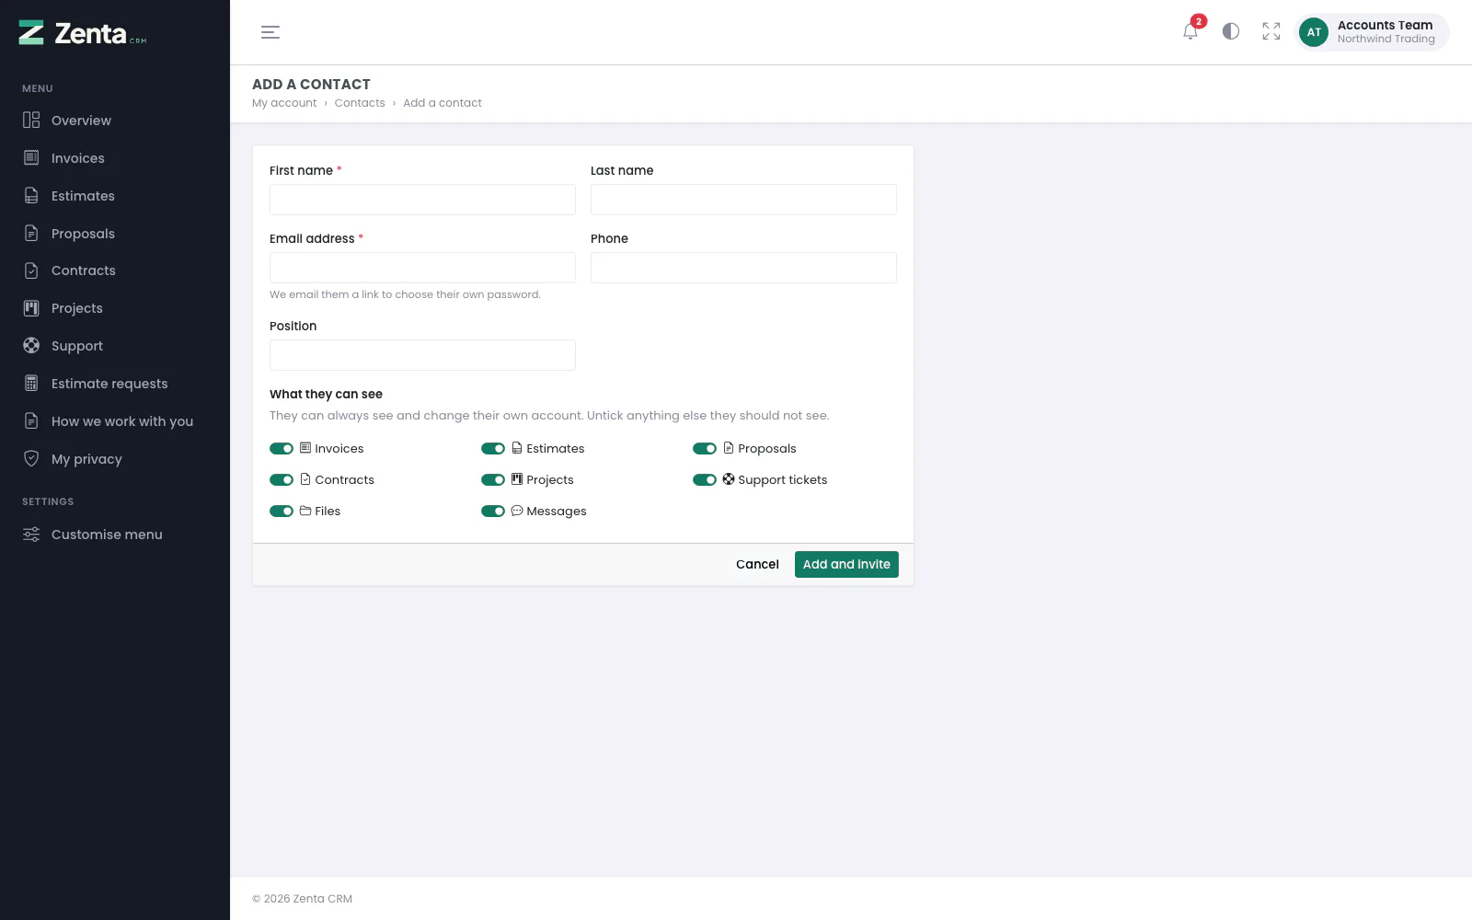Focus the First name field

click(x=422, y=200)
